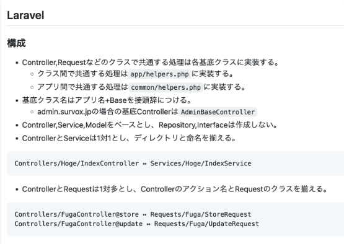Click the bullet mentioning Repository,Interfaceは作成しない

coord(150,125)
